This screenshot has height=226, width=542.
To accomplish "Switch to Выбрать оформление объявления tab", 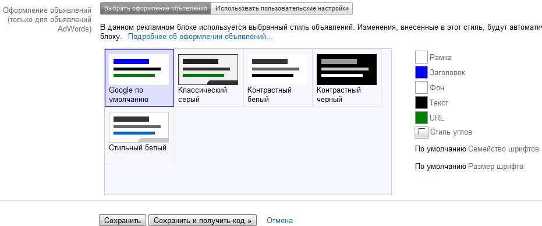I will click(x=155, y=8).
